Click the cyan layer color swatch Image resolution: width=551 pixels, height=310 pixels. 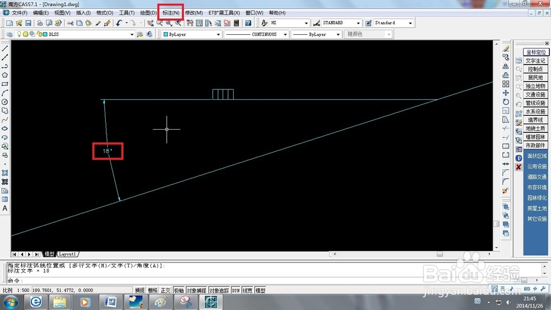[x=45, y=35]
